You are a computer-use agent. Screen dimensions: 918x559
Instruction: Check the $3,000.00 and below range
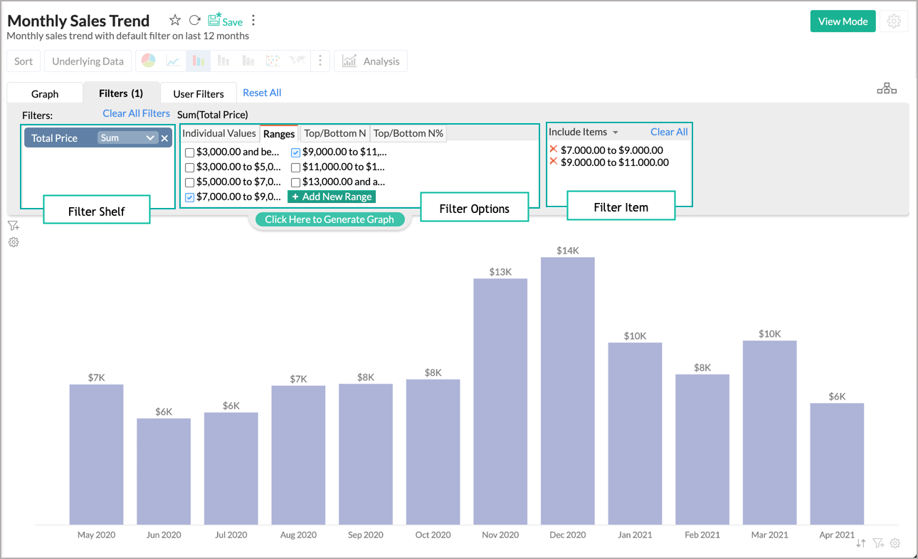pos(189,152)
